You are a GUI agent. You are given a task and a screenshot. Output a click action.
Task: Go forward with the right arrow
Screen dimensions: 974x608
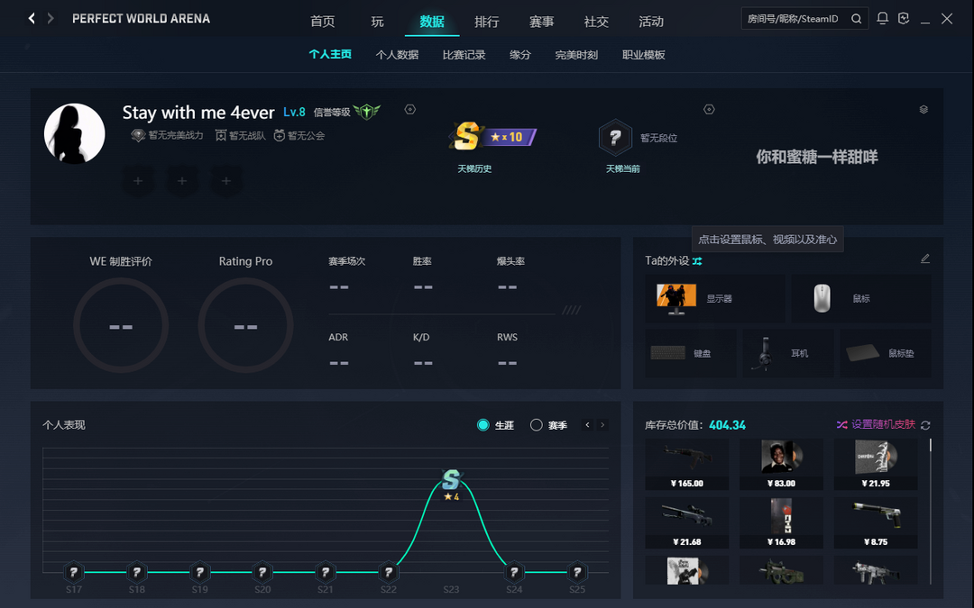coord(51,19)
